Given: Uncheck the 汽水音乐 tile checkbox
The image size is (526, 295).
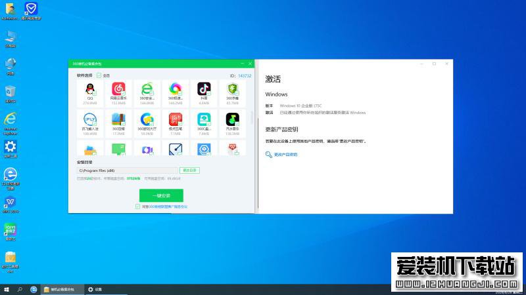Looking at the screenshot, I should [237, 124].
